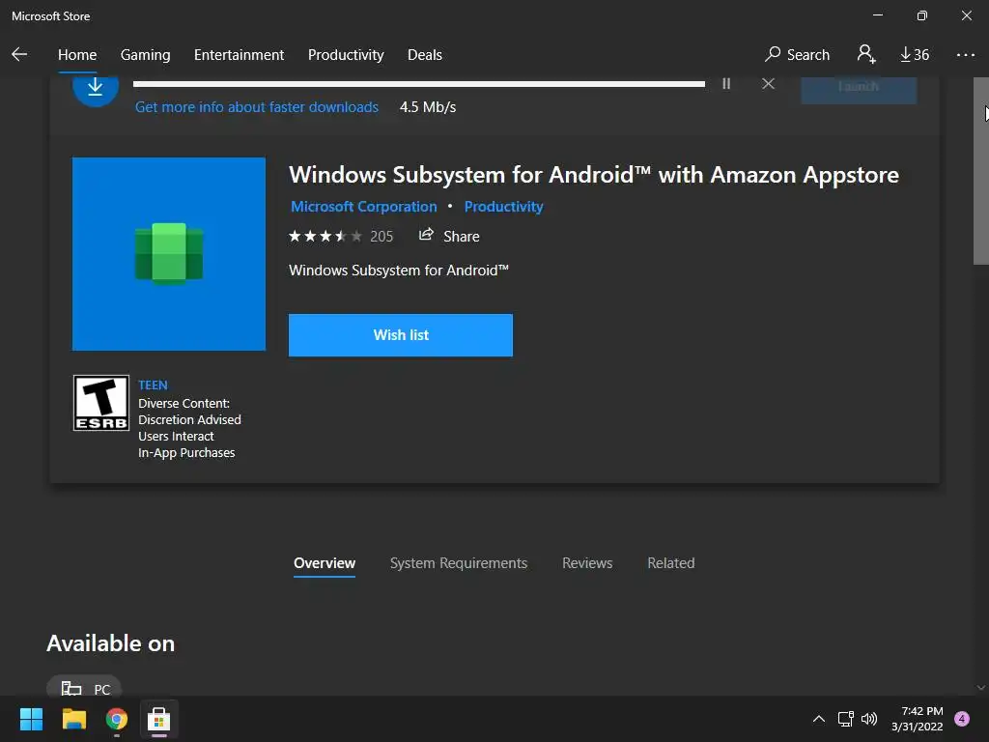Click Diverse Content: Discretion Advised text
Viewport: 989px width, 742px height.
[x=189, y=412]
